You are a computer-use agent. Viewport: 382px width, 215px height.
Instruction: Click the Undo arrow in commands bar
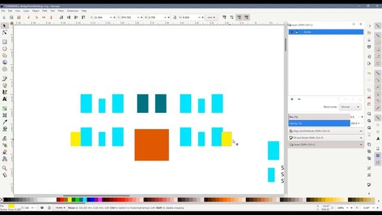[x=369, y=73]
